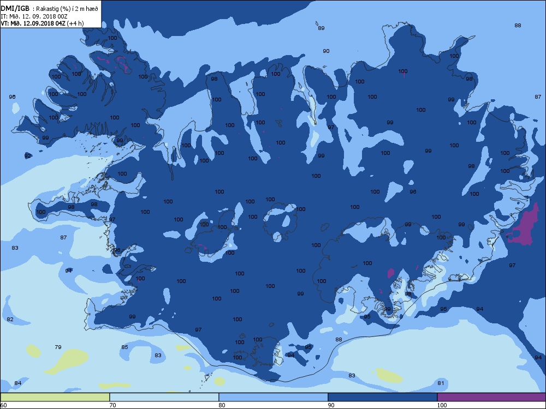Click the "81" humidity value on the map
This screenshot has width=546, height=409.
pos(441,383)
